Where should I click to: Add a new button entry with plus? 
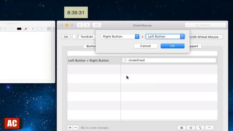[70, 128]
